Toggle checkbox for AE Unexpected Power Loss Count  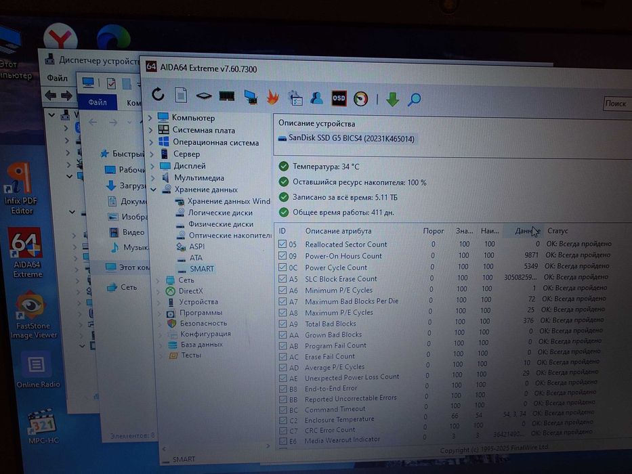(x=283, y=378)
